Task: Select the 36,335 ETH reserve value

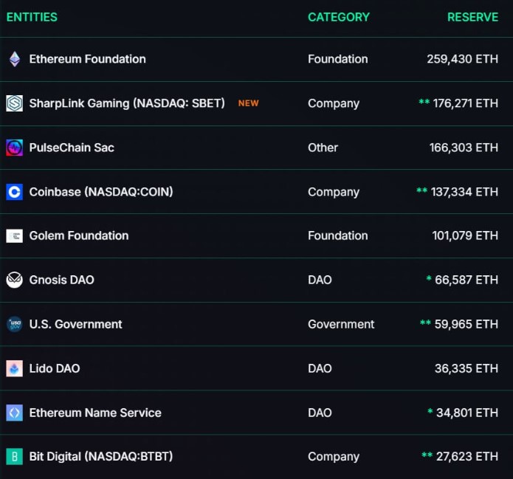Action: tap(466, 368)
